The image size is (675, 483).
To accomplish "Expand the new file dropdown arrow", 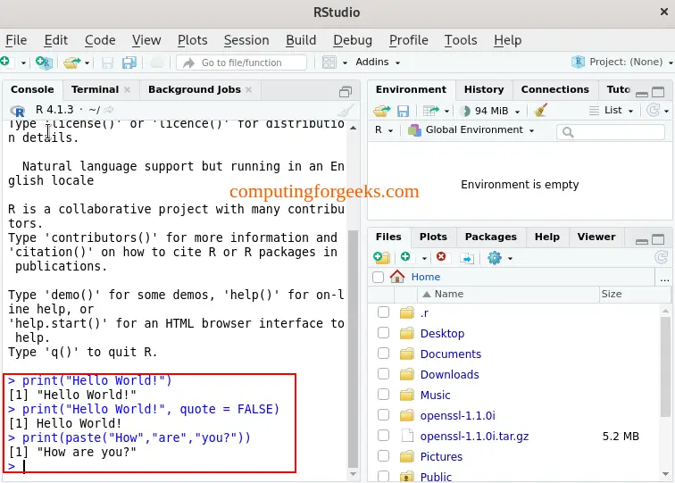I will [23, 63].
